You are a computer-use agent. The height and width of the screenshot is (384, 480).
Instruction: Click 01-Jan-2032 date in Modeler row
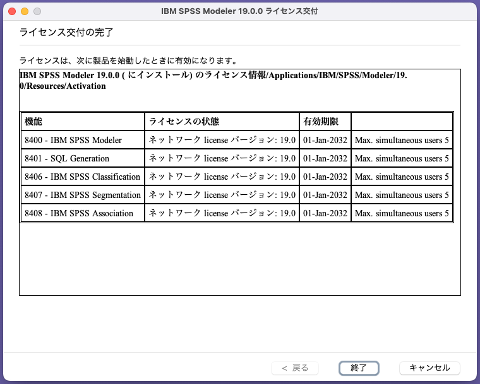pos(325,140)
